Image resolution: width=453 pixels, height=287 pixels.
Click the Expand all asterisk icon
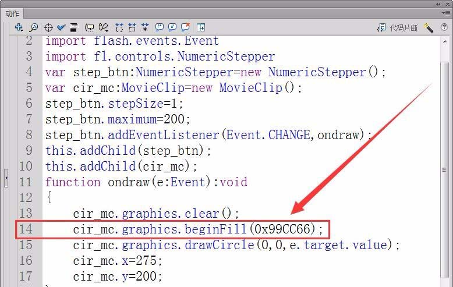(x=145, y=28)
